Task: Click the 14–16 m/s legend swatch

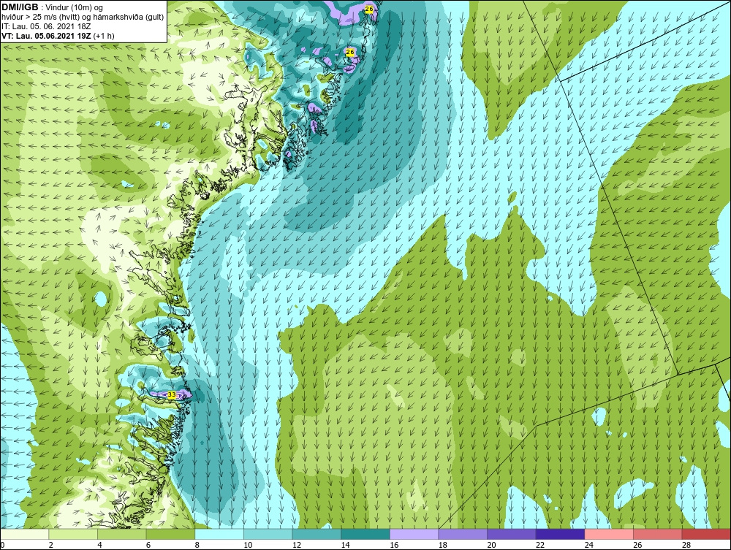Action: click(365, 534)
